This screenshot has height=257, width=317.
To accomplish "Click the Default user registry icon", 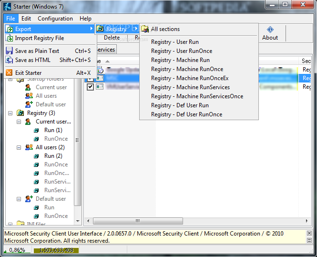I will pos(29,199).
